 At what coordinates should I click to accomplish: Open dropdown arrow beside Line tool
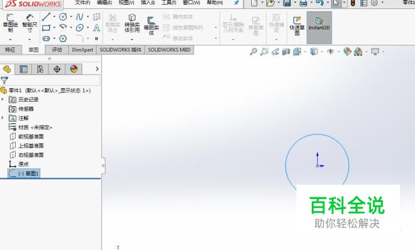[54, 17]
